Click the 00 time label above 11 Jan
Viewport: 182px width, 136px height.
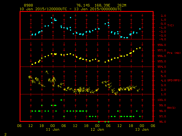pos(53,126)
